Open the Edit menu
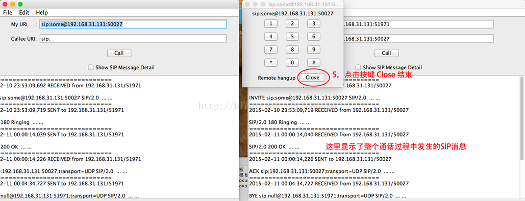The width and height of the screenshot is (525, 201). [24, 13]
